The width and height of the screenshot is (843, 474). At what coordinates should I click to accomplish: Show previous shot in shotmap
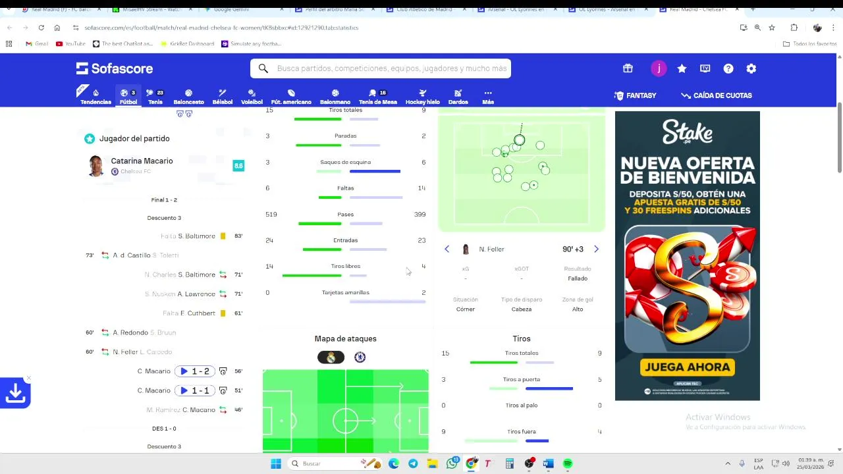[447, 249]
